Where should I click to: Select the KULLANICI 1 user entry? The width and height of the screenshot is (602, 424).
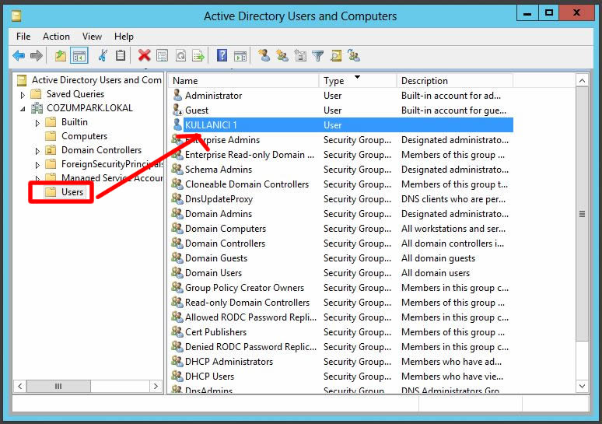[211, 125]
